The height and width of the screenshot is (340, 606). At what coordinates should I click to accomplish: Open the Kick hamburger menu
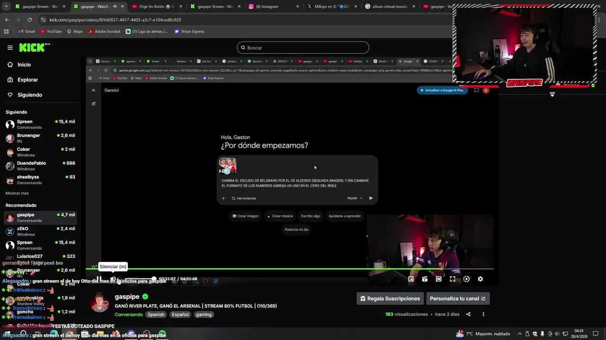point(10,48)
